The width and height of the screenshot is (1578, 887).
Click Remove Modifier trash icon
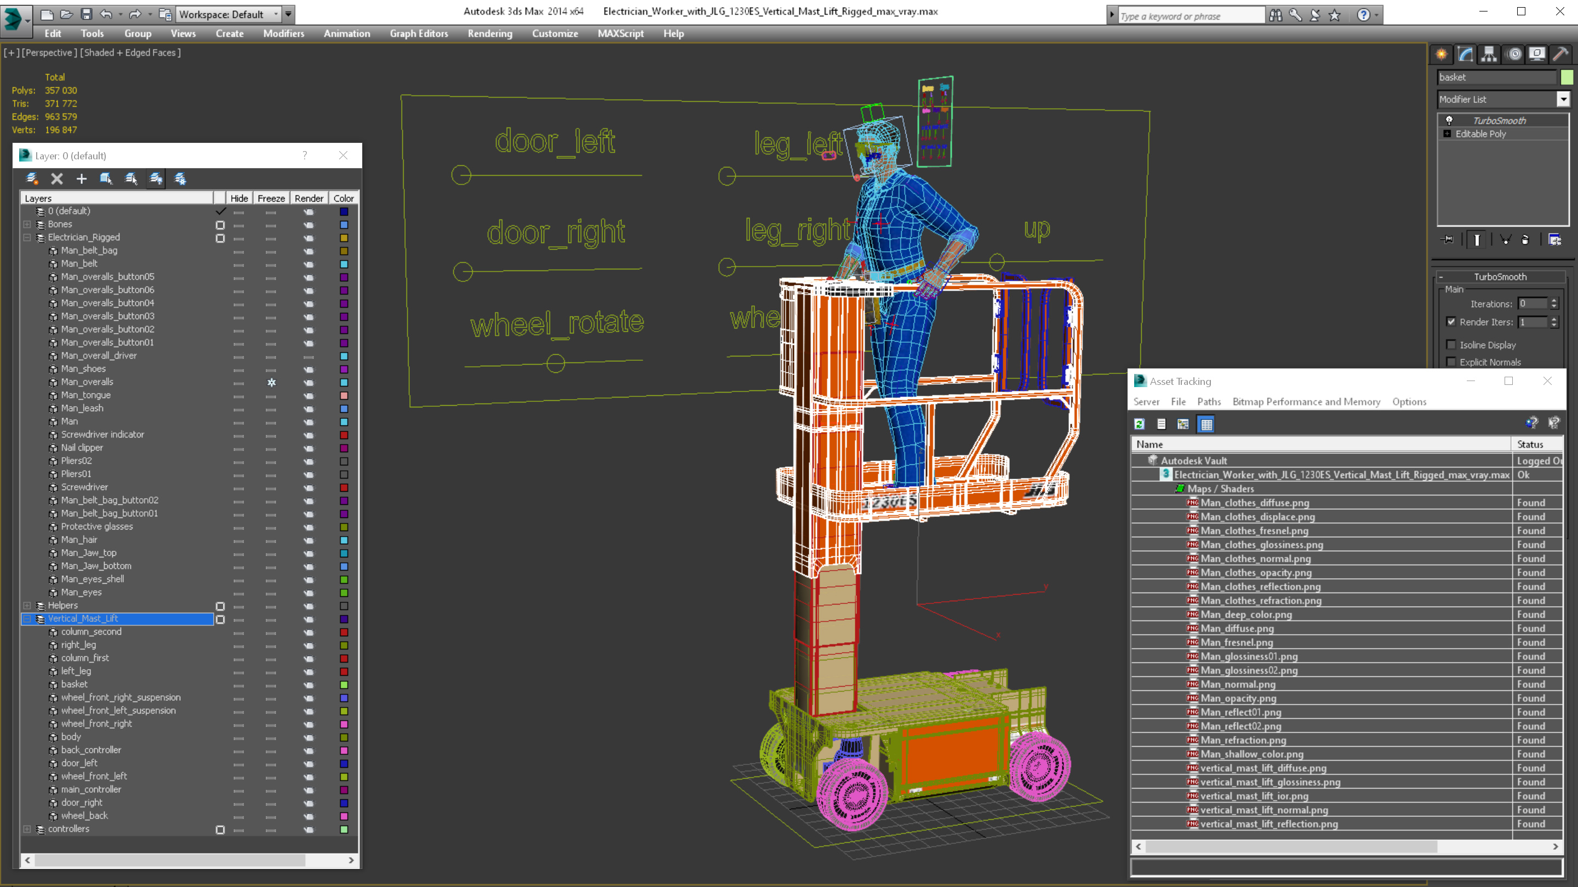click(x=1525, y=239)
